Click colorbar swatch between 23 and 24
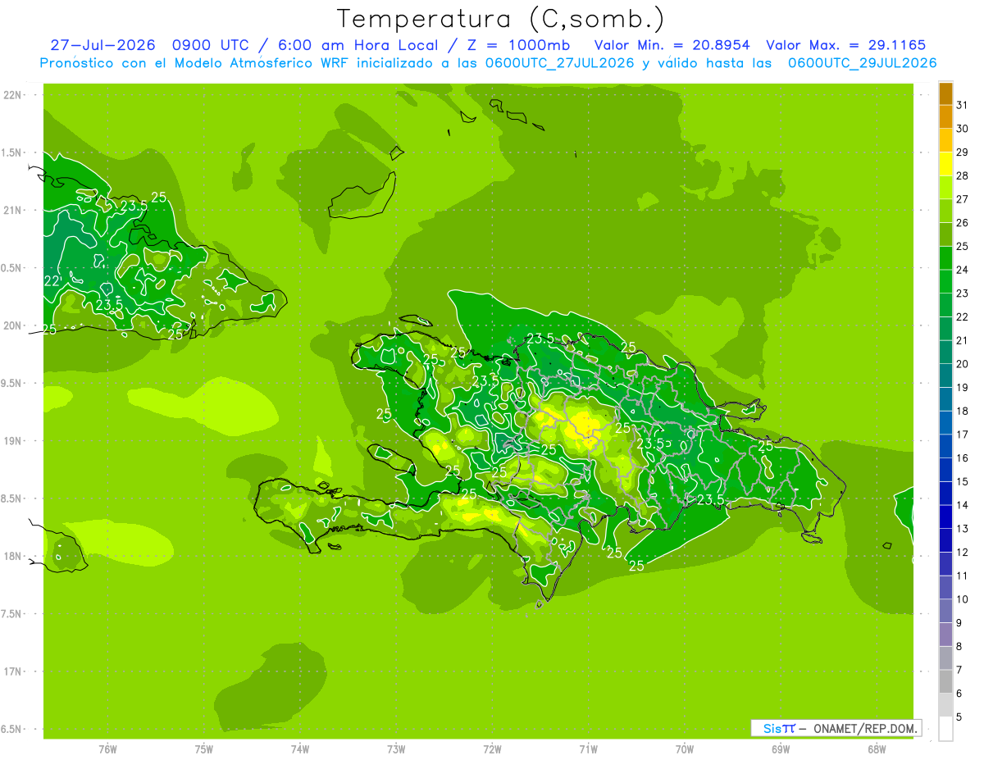The width and height of the screenshot is (984, 760). pyautogui.click(x=945, y=281)
